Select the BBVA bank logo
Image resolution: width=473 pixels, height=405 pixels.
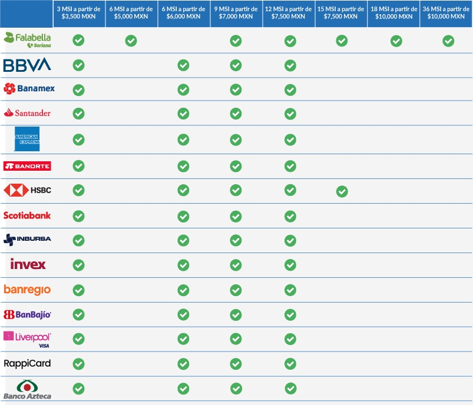coord(27,64)
